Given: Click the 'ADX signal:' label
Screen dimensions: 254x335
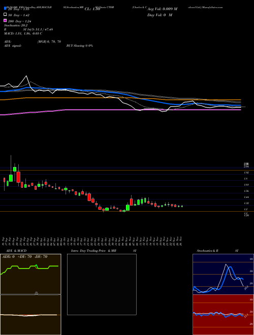Looking at the screenshot, I should point(12,46).
